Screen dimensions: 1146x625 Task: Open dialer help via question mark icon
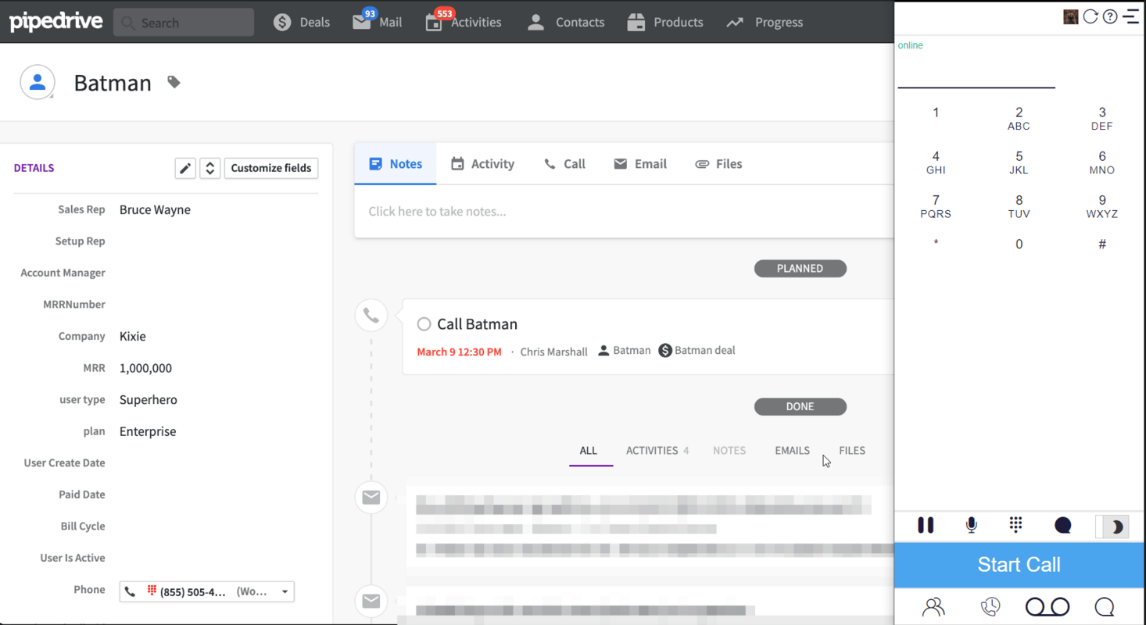[x=1109, y=16]
